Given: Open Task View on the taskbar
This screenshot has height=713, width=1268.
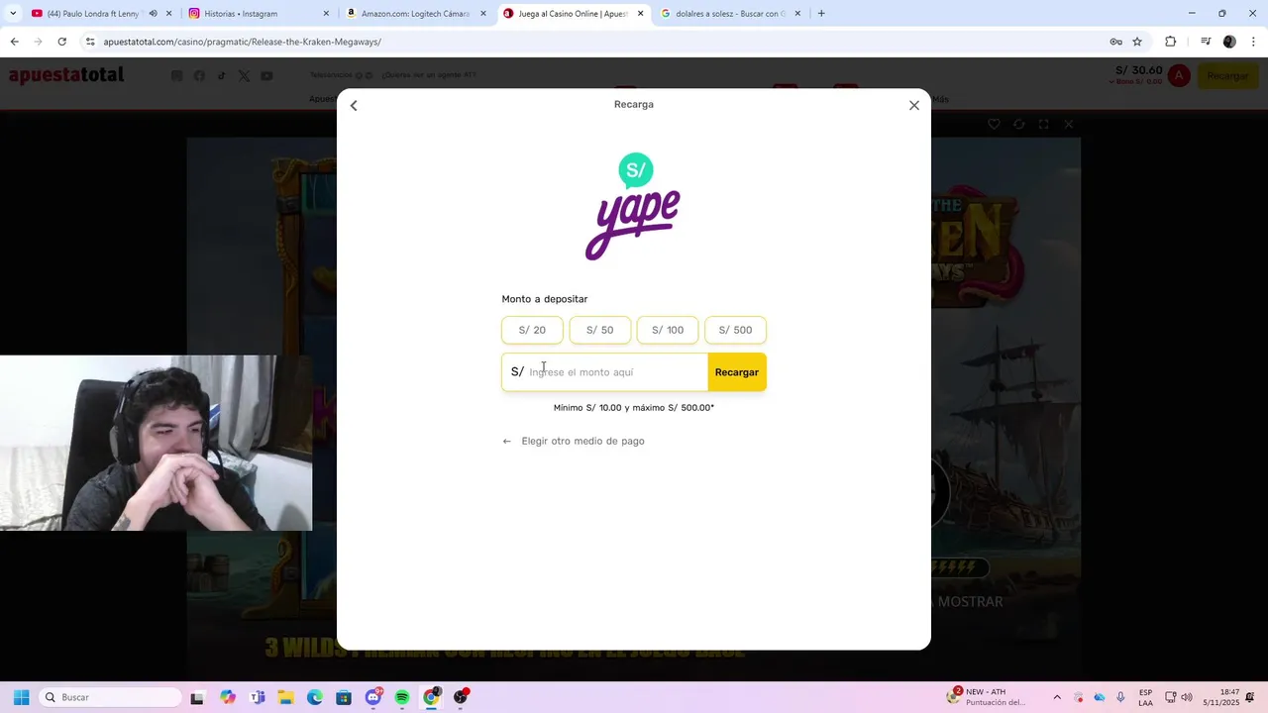Looking at the screenshot, I should (197, 697).
